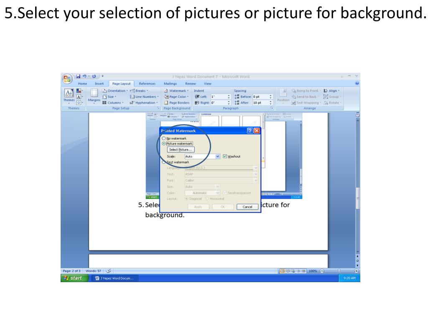Select Horizontal layout option
428x321 pixels.
click(x=207, y=199)
